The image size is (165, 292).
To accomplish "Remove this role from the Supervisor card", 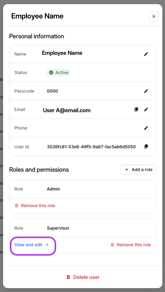I will click(x=131, y=245).
